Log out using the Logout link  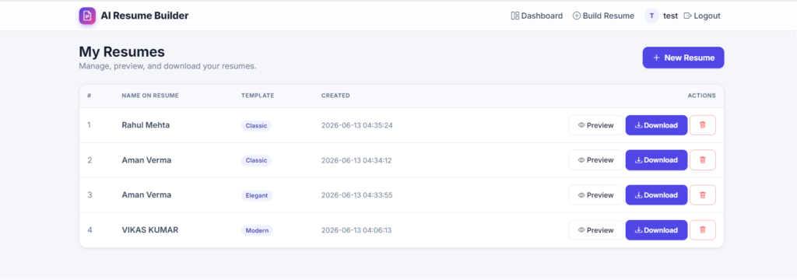[x=702, y=16]
